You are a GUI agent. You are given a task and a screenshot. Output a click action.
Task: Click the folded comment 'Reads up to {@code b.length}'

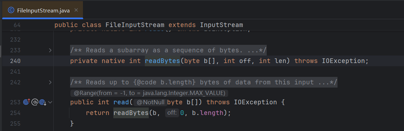click(x=203, y=83)
